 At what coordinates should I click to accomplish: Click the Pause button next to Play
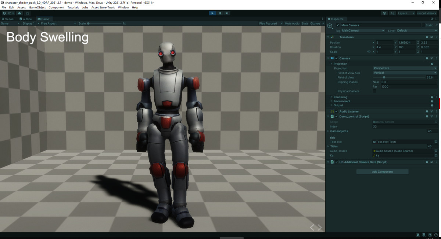click(219, 13)
